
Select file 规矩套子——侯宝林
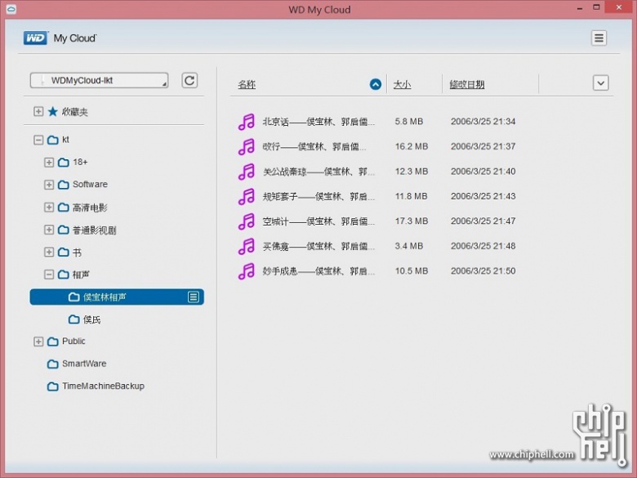coord(318,196)
